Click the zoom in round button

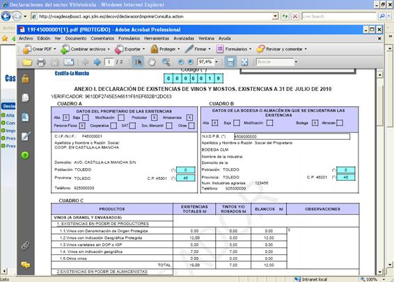pyautogui.click(x=191, y=62)
